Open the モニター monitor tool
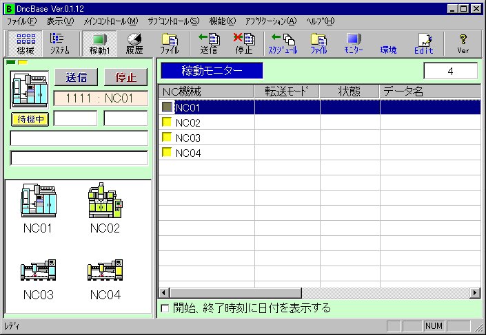The image size is (486, 335). click(x=354, y=43)
